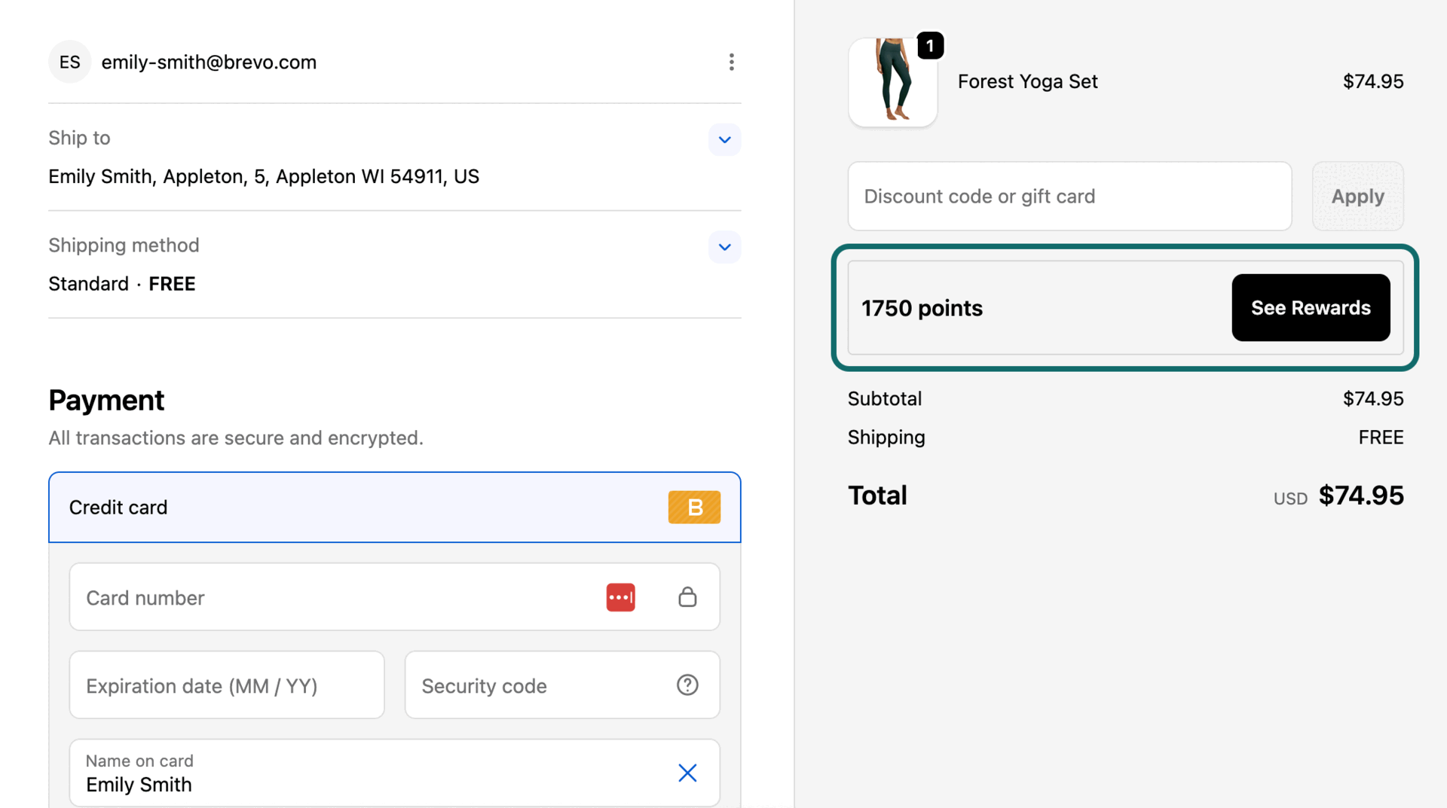
Task: Open the three-dot options menu
Action: pos(731,62)
